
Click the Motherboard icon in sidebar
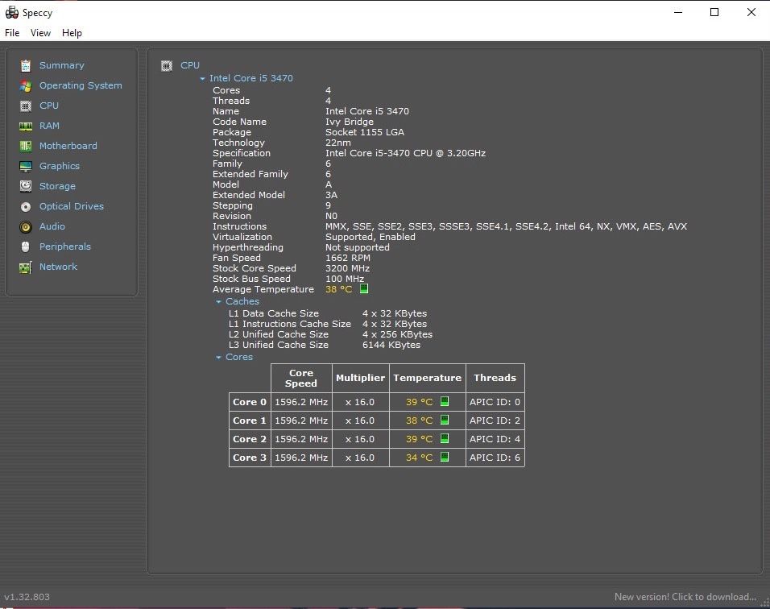26,146
